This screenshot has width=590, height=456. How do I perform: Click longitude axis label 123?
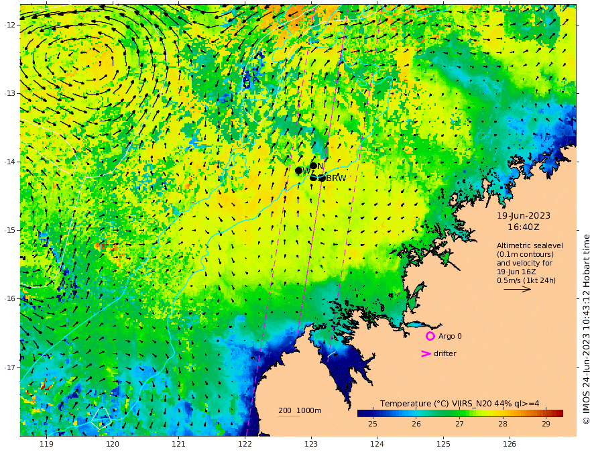[x=311, y=445]
